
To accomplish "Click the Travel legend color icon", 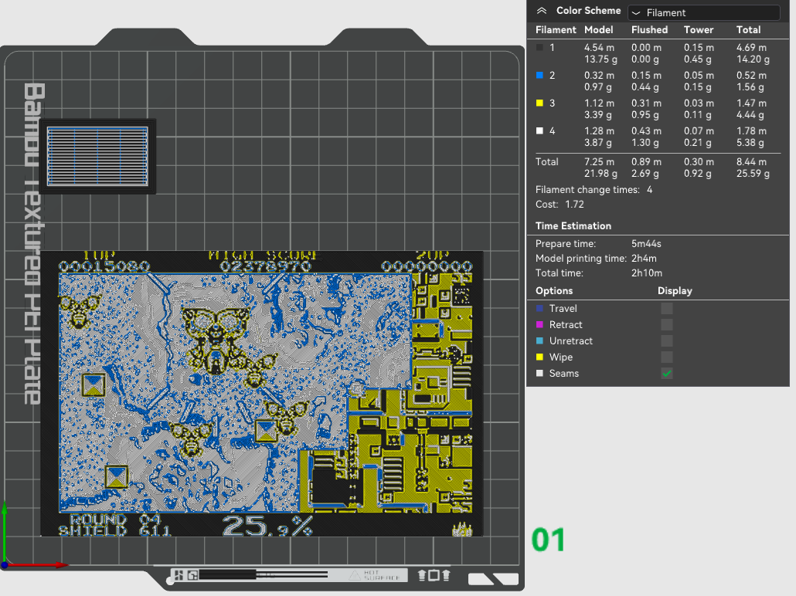I will 539,308.
